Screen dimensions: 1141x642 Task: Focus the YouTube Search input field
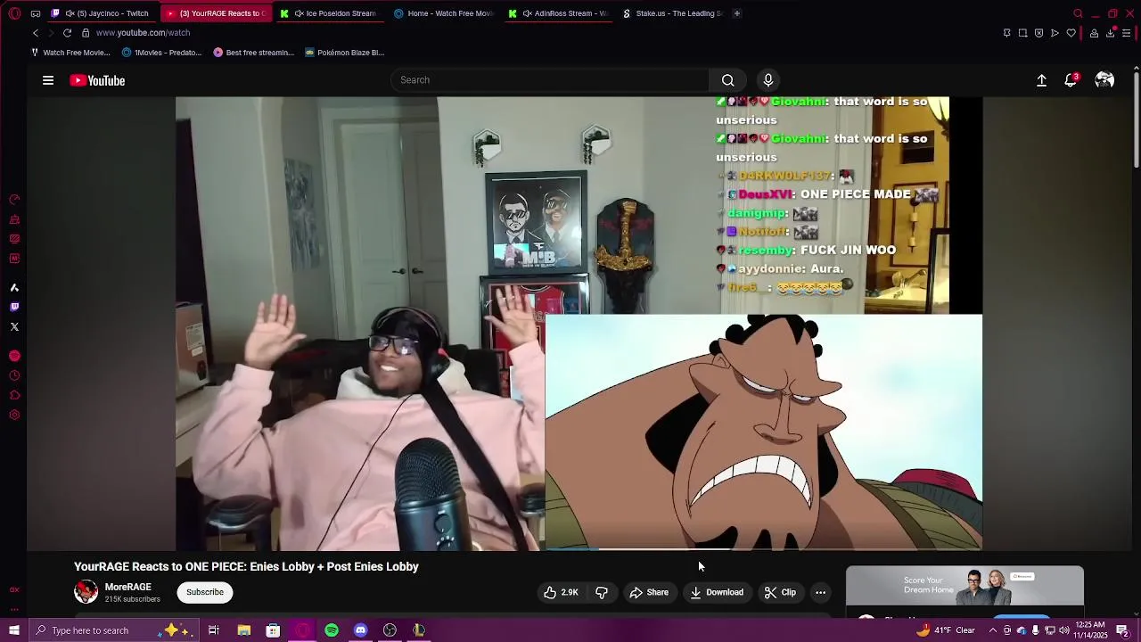point(550,80)
